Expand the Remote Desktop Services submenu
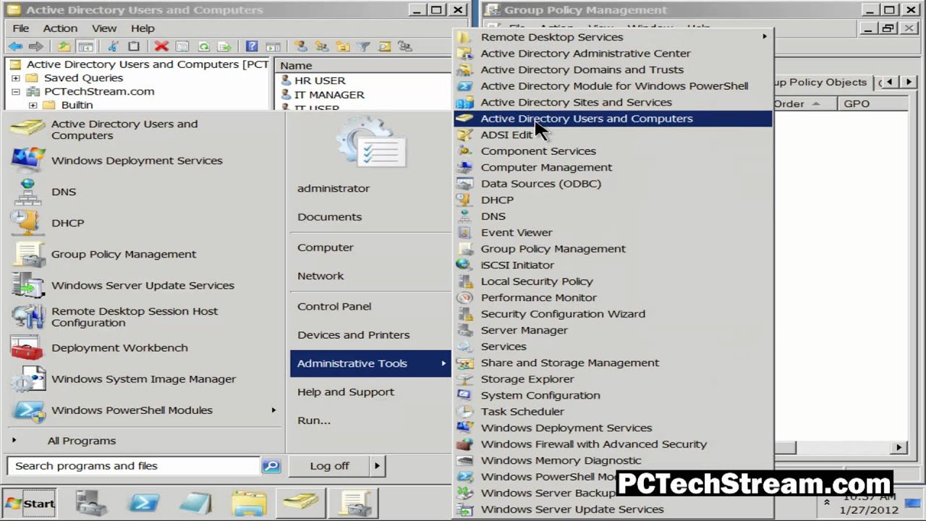The width and height of the screenshot is (926, 521). tap(613, 37)
